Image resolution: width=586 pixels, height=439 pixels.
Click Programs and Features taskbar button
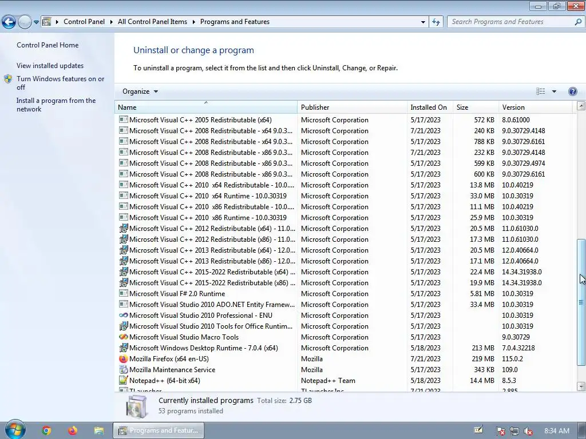(x=159, y=430)
